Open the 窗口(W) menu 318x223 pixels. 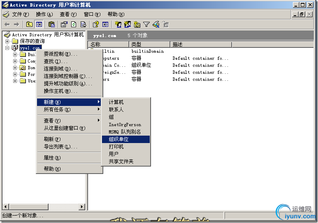coord(92,14)
